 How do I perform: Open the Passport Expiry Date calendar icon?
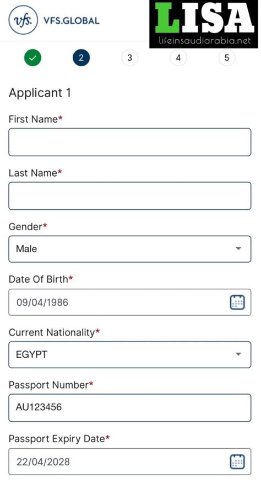[237, 461]
